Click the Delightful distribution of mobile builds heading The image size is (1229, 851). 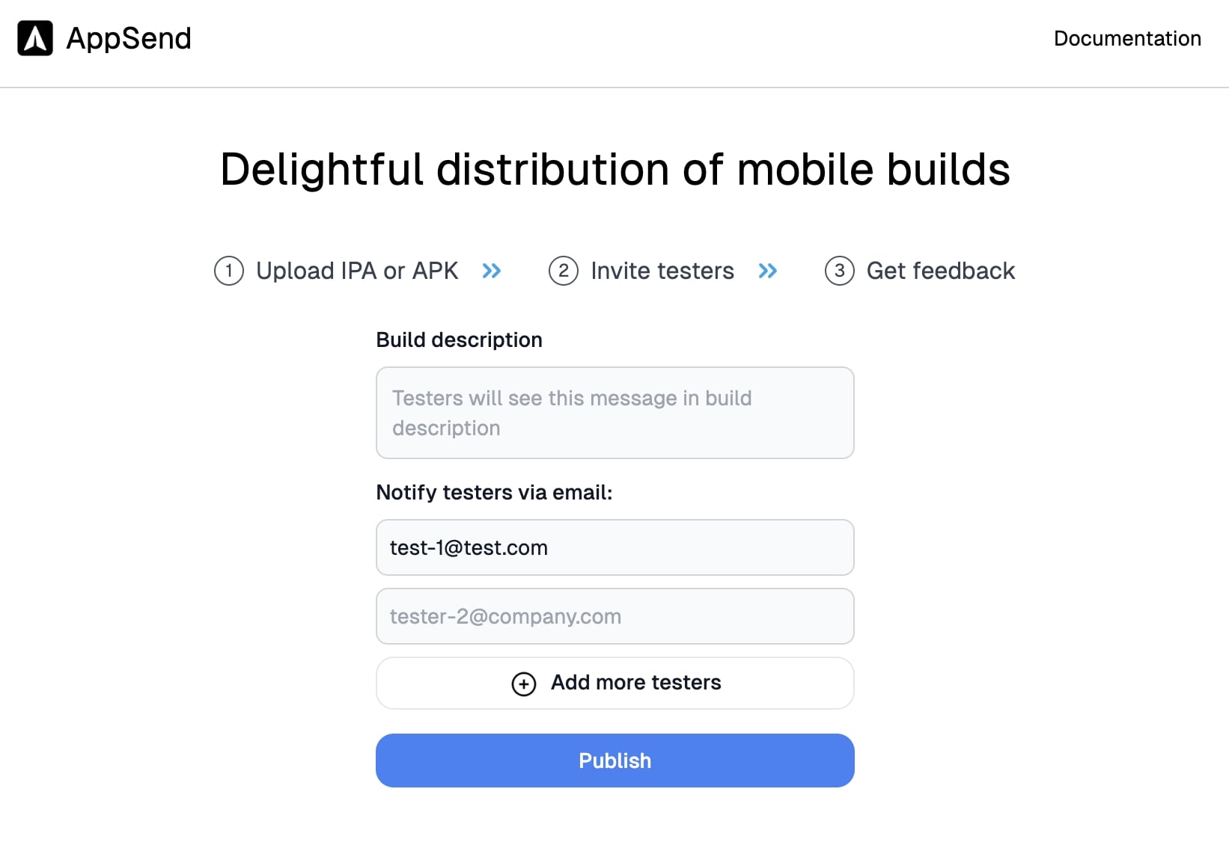(x=614, y=169)
